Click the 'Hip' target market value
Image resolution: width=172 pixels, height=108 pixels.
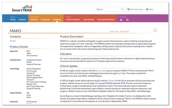(28, 93)
